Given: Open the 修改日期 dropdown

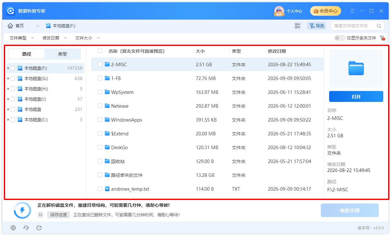Looking at the screenshot, I should click(x=55, y=38).
